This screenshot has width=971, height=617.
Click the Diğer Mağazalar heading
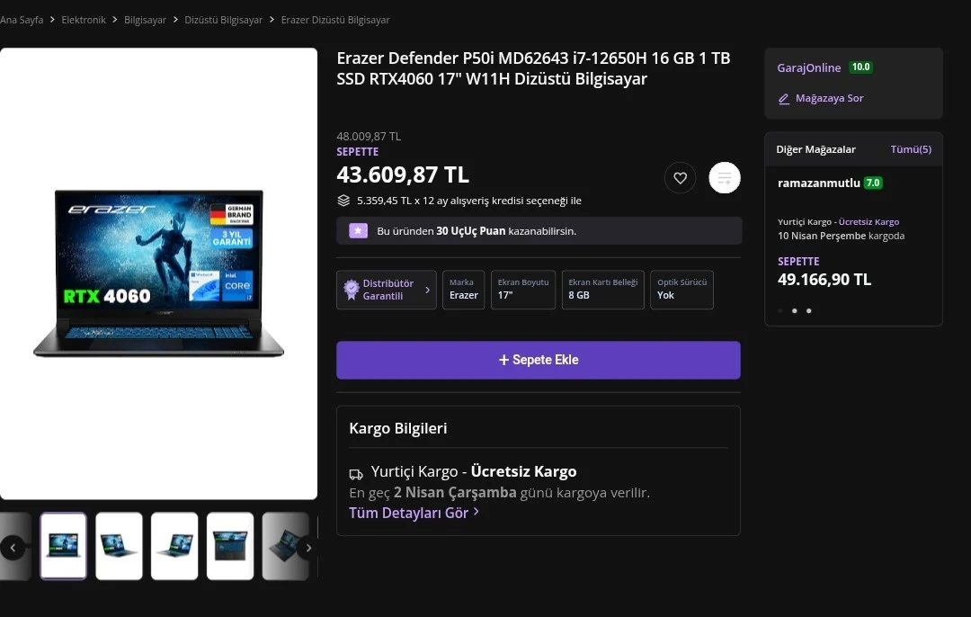point(815,149)
